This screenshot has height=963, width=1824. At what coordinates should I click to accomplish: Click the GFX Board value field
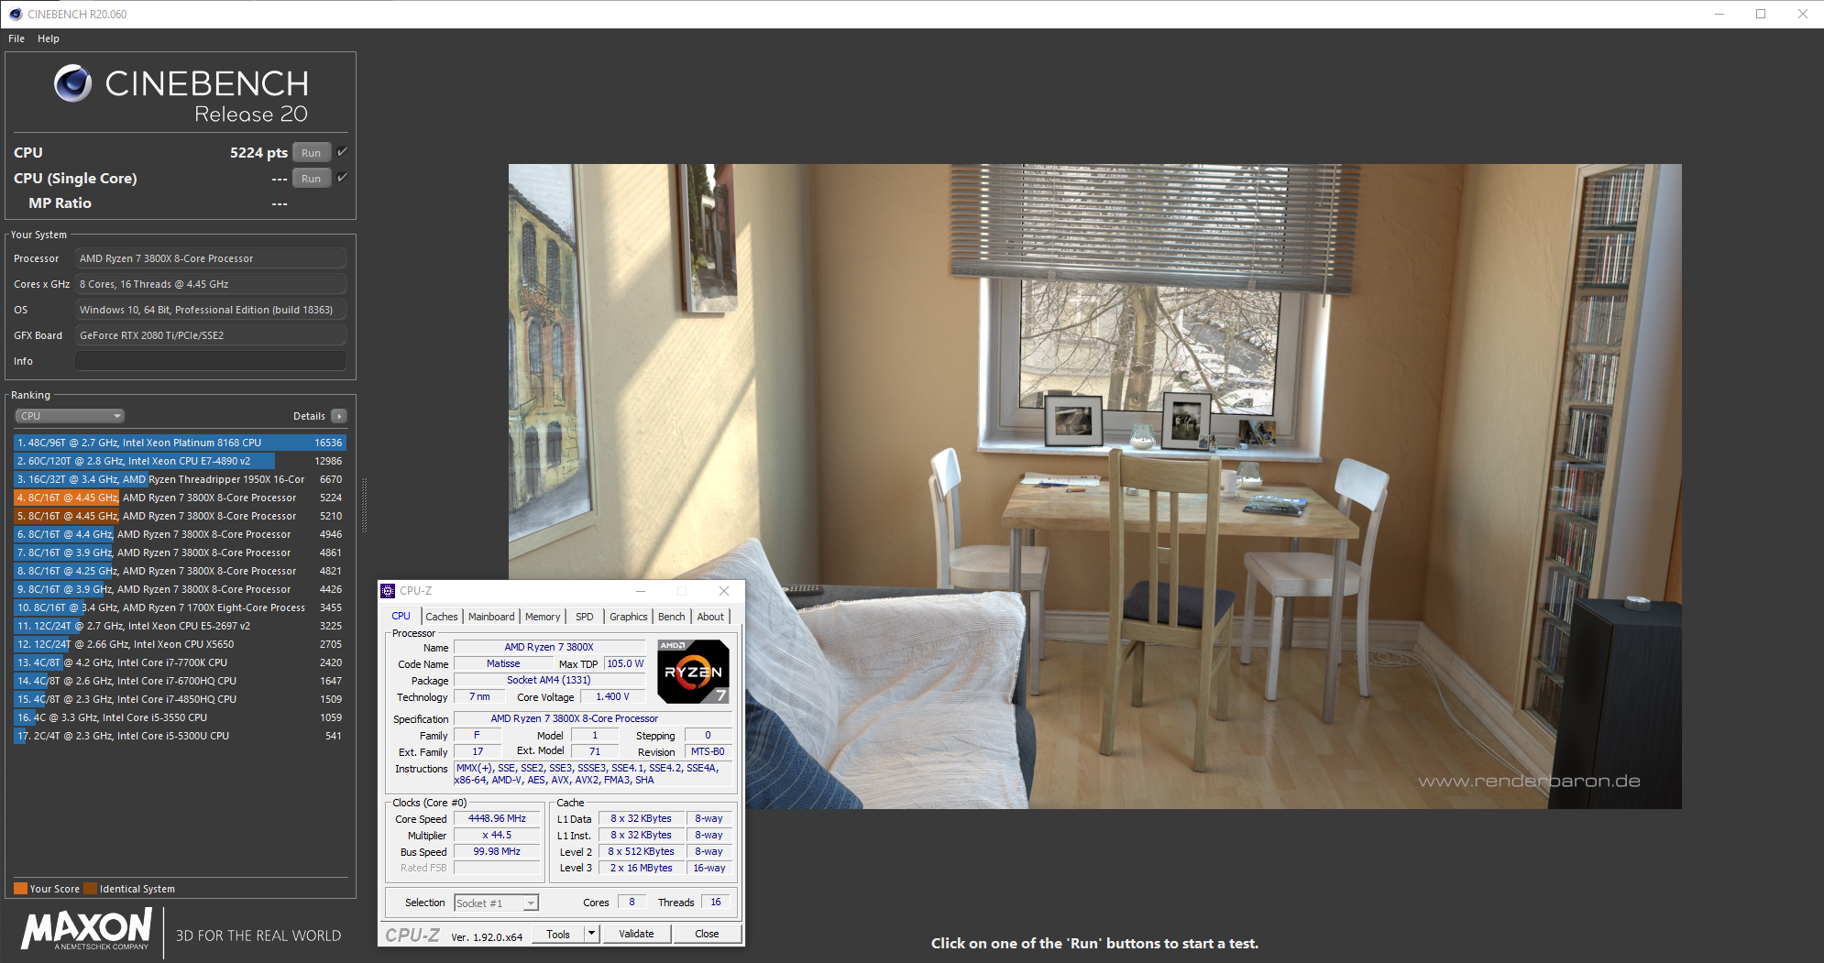click(211, 335)
